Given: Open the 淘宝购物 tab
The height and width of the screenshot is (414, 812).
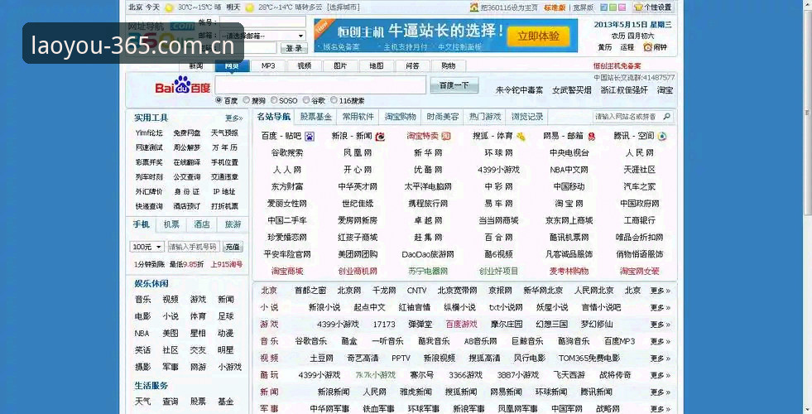Looking at the screenshot, I should [401, 117].
